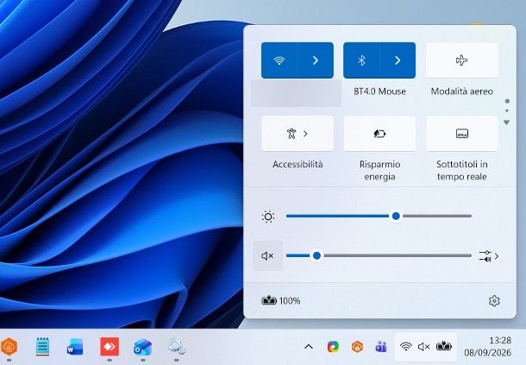
Task: Open Bluetooth devices list chevron
Action: coord(398,60)
